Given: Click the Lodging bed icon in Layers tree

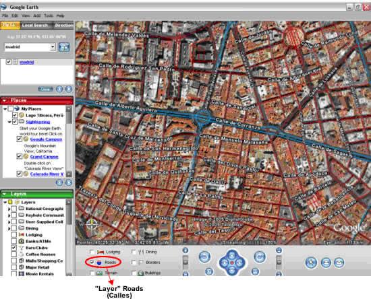Looking at the screenshot, I should [x=22, y=235].
